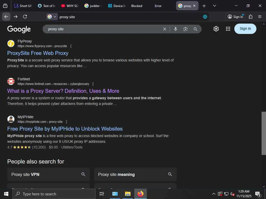Image resolution: width=266 pixels, height=199 pixels.
Task: Open search engine selector dropdown in address bar
Action: coord(52,17)
